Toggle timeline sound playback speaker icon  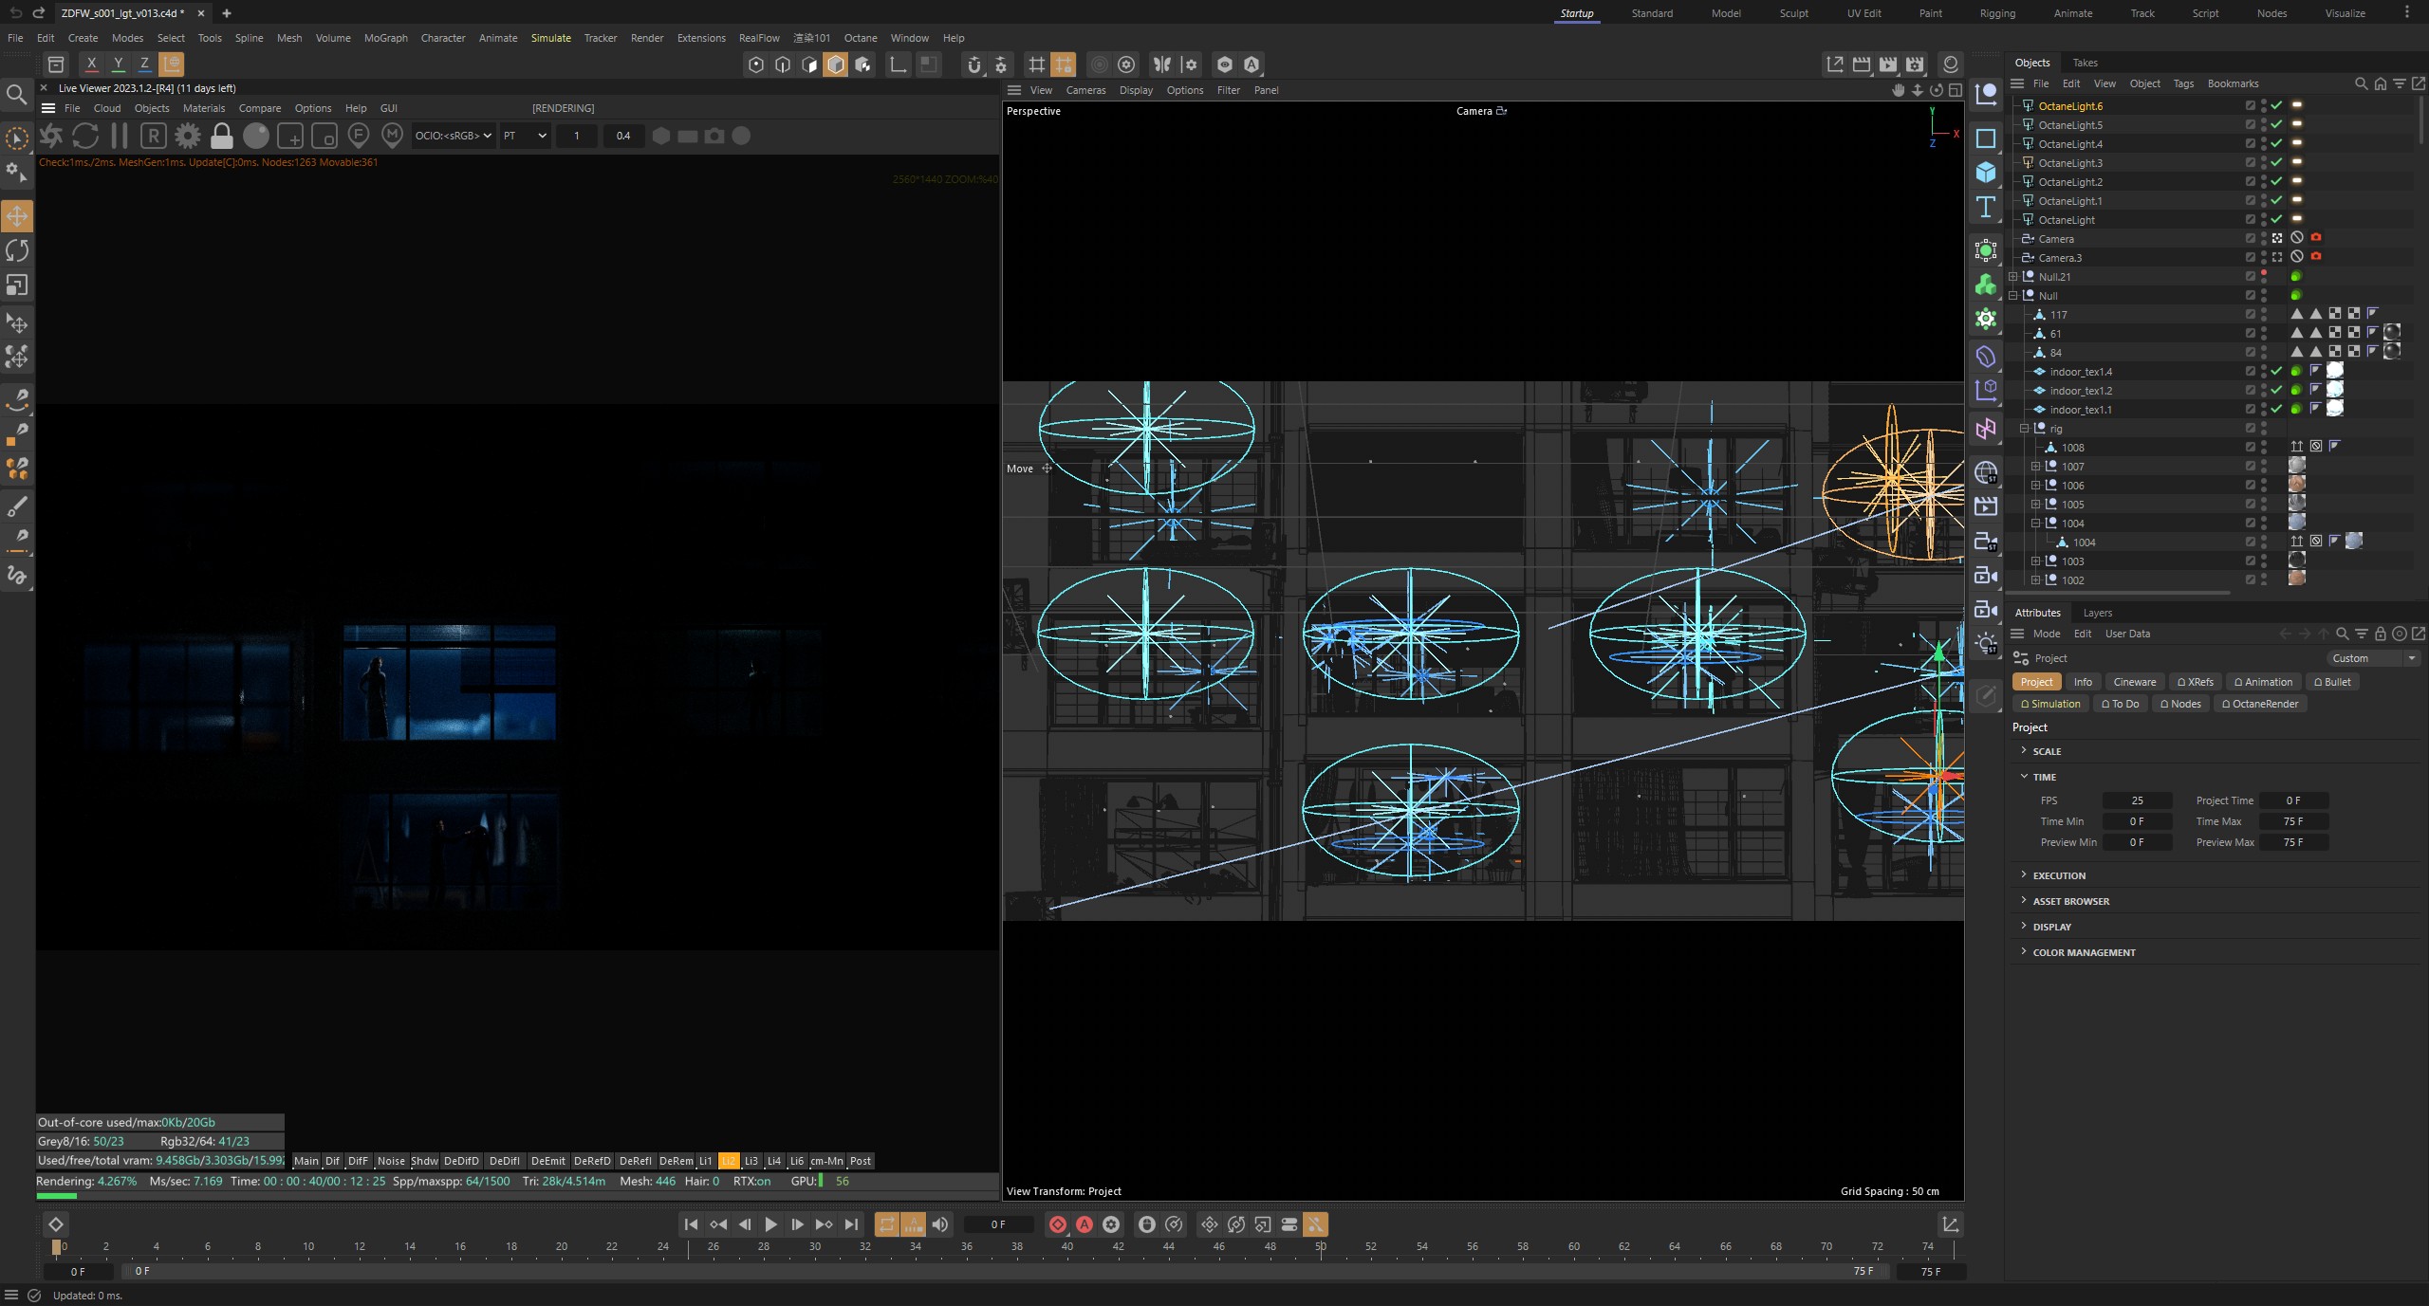(x=940, y=1224)
